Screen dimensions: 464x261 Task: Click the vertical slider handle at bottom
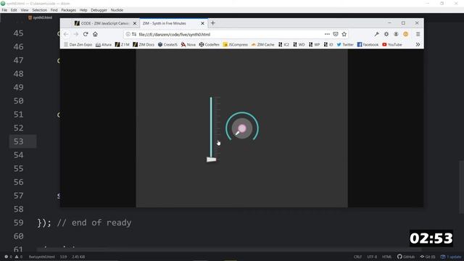(x=211, y=159)
